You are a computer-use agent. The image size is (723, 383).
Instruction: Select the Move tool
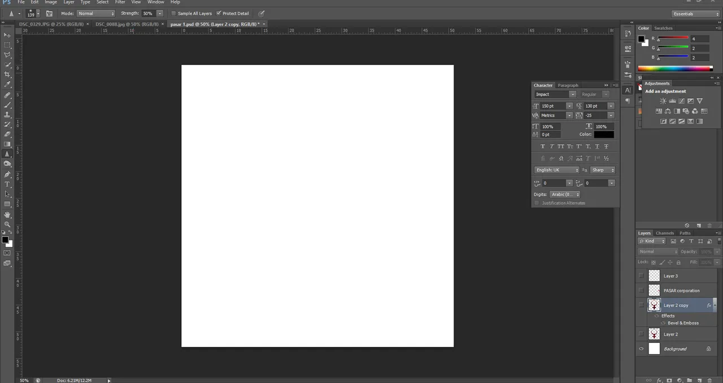[x=7, y=34]
